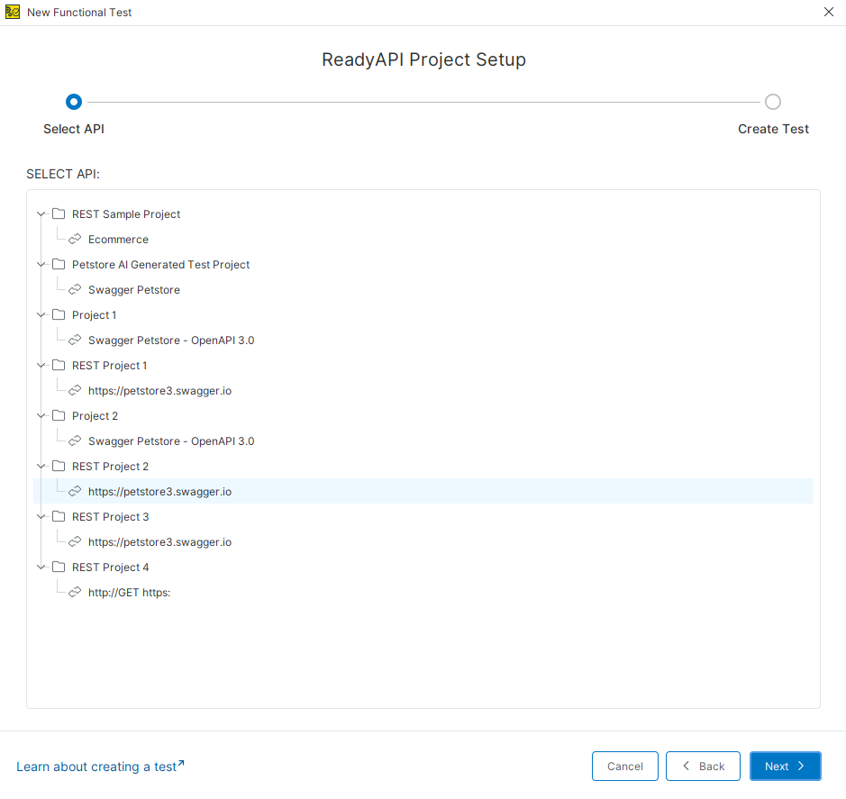Click the Create Test step circle
Image resolution: width=846 pixels, height=799 pixels.
pyautogui.click(x=773, y=102)
